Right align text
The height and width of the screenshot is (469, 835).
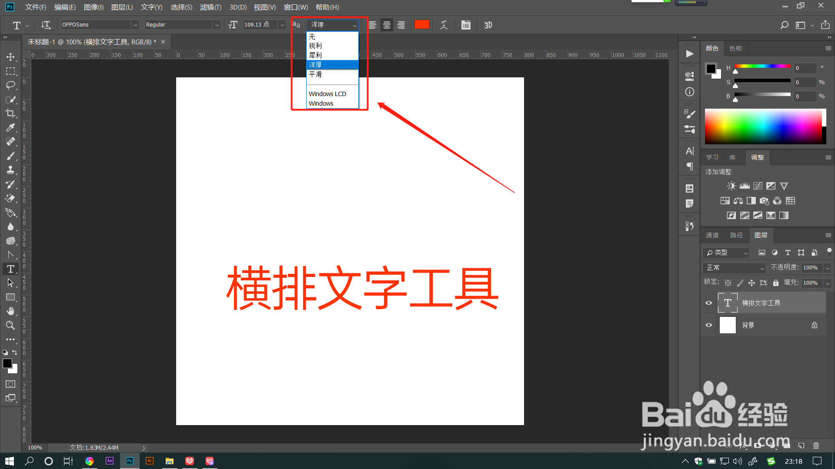401,25
